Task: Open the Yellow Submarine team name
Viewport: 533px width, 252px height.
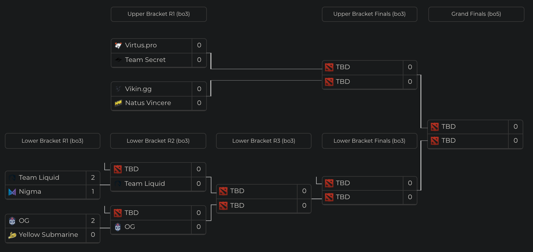Action: [x=48, y=235]
